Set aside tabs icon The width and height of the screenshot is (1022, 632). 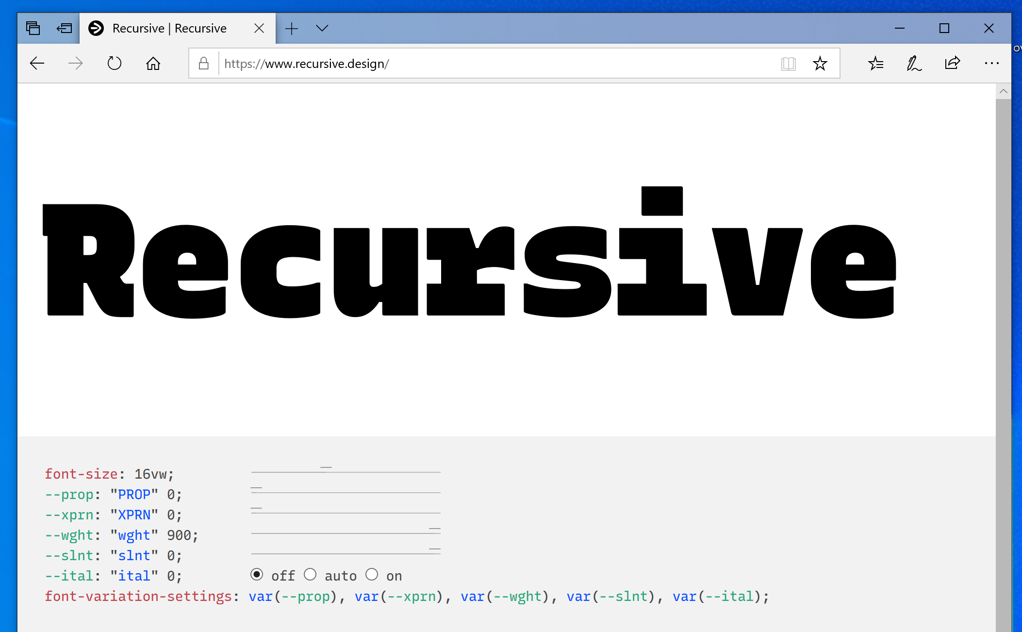[x=64, y=28]
